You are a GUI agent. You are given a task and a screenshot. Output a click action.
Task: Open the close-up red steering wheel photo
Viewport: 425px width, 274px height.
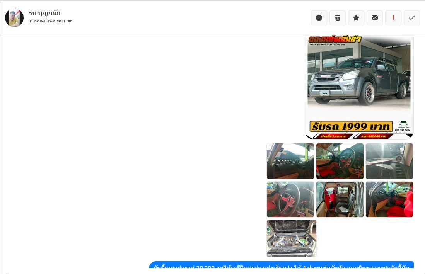point(290,199)
